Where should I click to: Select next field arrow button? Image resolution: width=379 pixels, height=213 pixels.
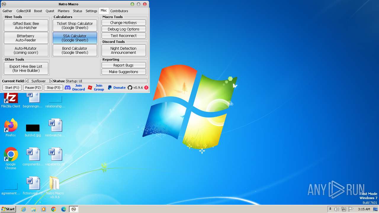click(x=51, y=81)
